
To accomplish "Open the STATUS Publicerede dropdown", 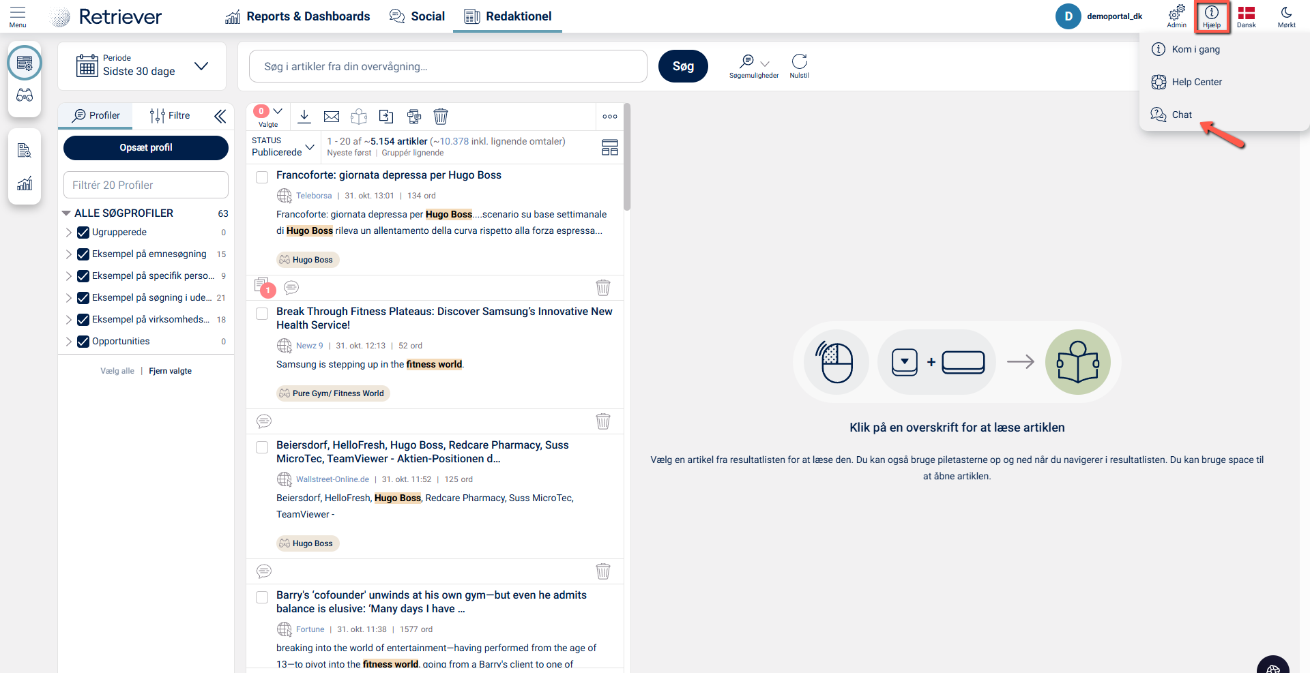I will point(283,147).
